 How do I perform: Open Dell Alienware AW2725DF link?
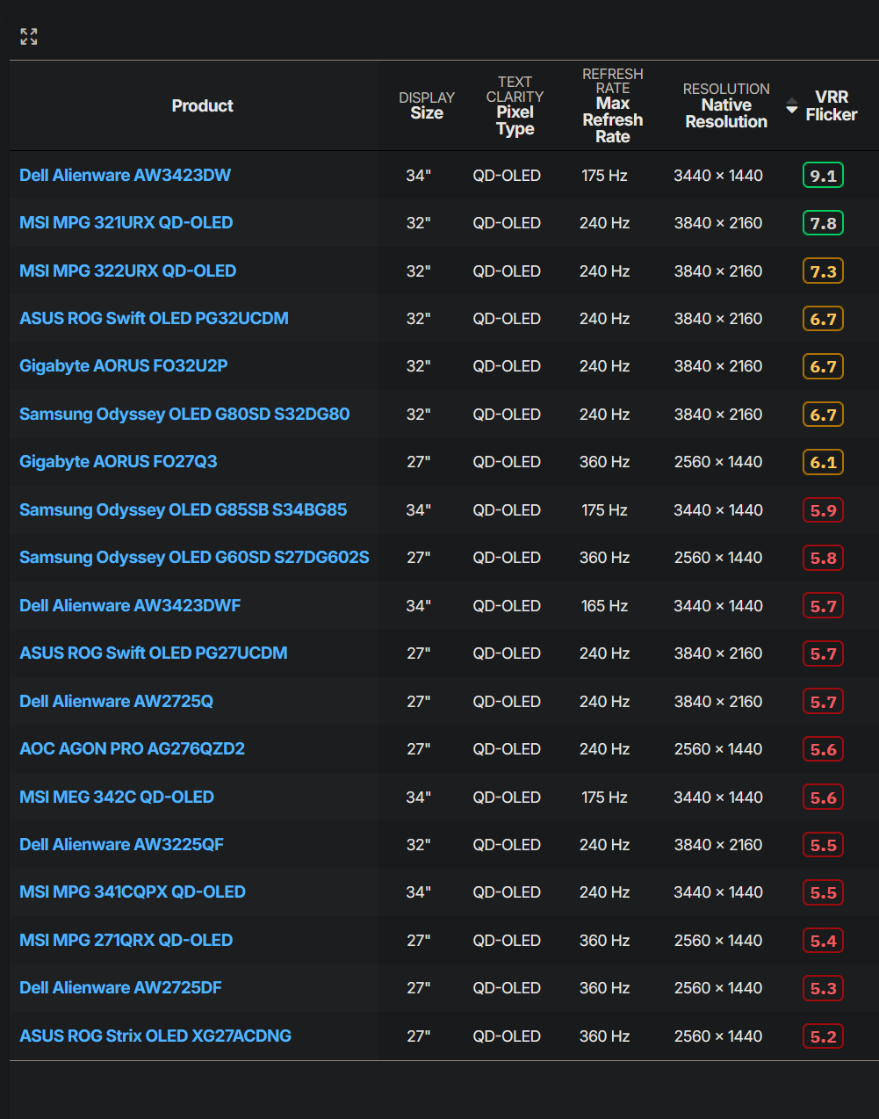[x=120, y=988]
